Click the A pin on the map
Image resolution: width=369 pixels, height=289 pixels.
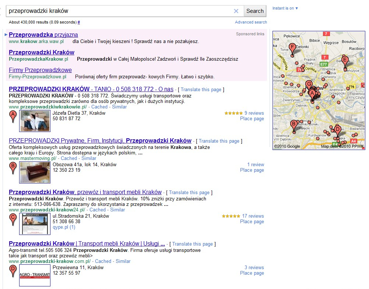312,95
